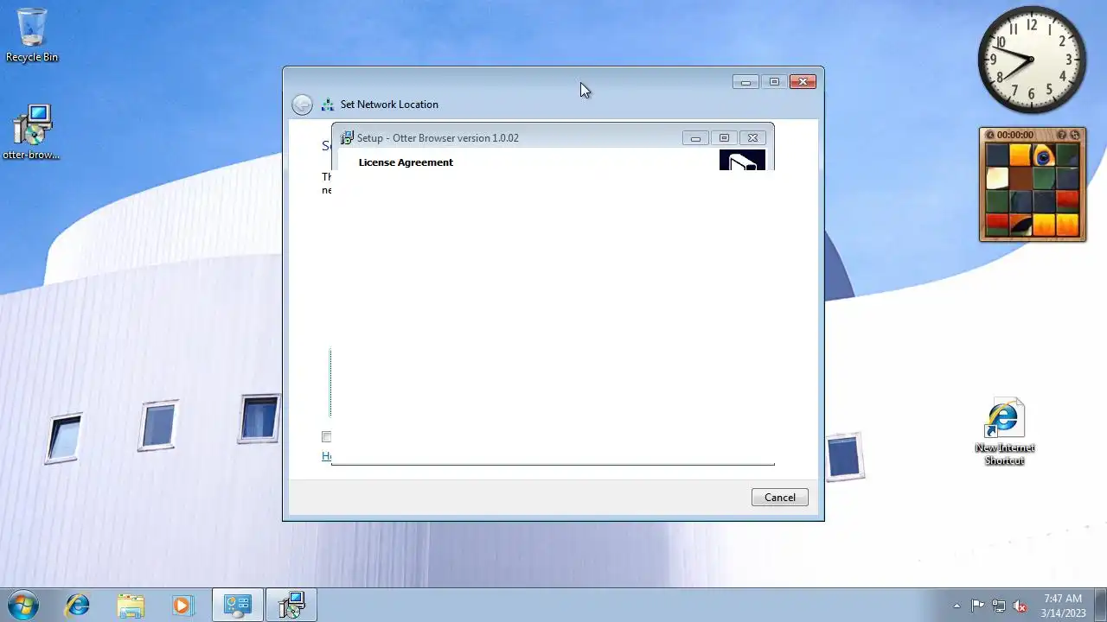
Task: Open the Action Center flag icon
Action: pos(977,606)
